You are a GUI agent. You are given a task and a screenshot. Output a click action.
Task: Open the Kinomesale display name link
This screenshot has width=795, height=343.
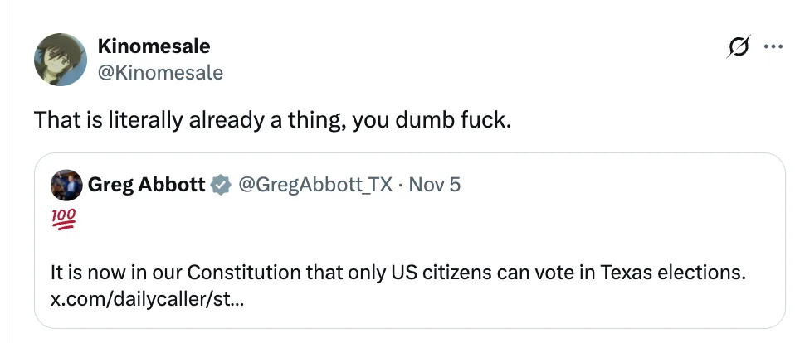click(153, 46)
